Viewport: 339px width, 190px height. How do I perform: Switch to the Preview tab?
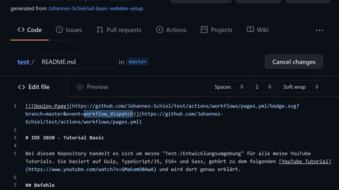coord(92,87)
